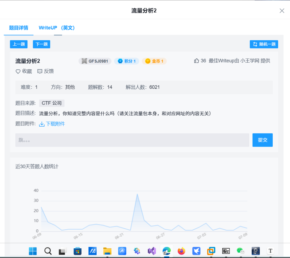Image resolution: width=290 pixels, height=258 pixels.
Task: Open 7-Zip from the taskbar
Action: coord(226,251)
